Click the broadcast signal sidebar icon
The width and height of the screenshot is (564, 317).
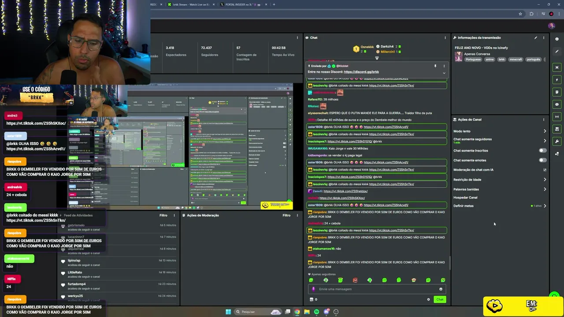click(x=557, y=117)
